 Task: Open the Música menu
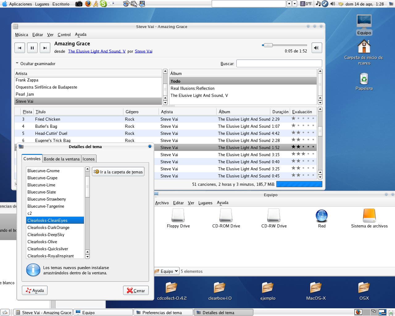click(x=22, y=35)
